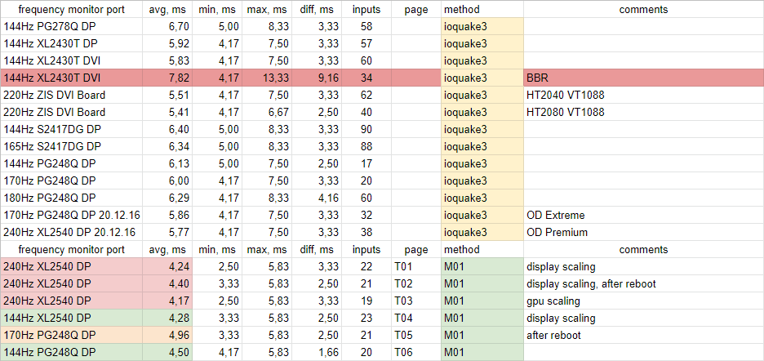Select page cell T06

click(x=415, y=352)
